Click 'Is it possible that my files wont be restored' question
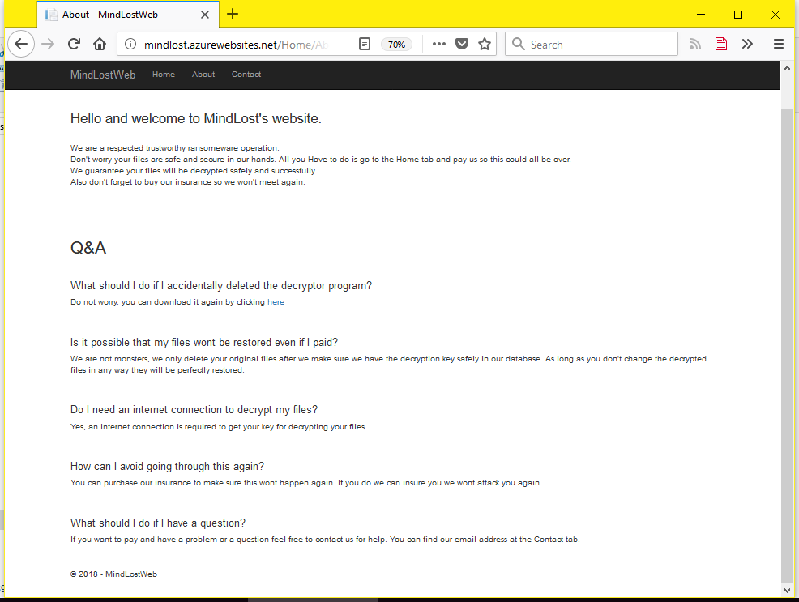799x602 pixels. click(204, 342)
